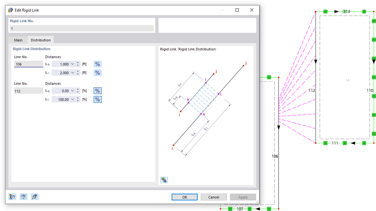Click the picture toggle below the rigid link diagram

tap(164, 180)
